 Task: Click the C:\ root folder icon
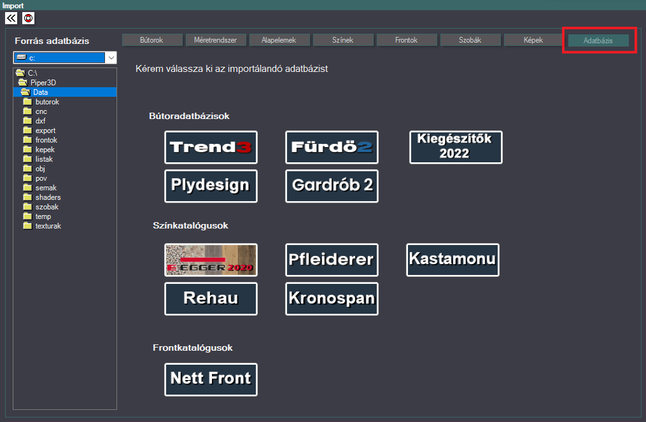tap(20, 73)
